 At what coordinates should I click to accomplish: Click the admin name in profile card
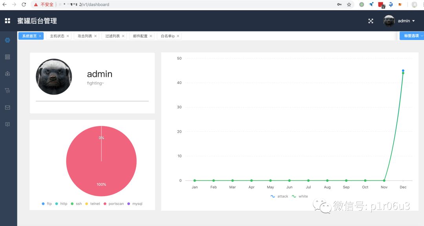(99, 74)
